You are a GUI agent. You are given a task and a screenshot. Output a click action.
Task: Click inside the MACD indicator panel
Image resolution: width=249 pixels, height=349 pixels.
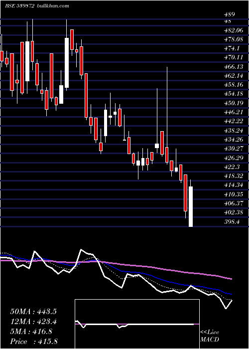tap(137, 324)
